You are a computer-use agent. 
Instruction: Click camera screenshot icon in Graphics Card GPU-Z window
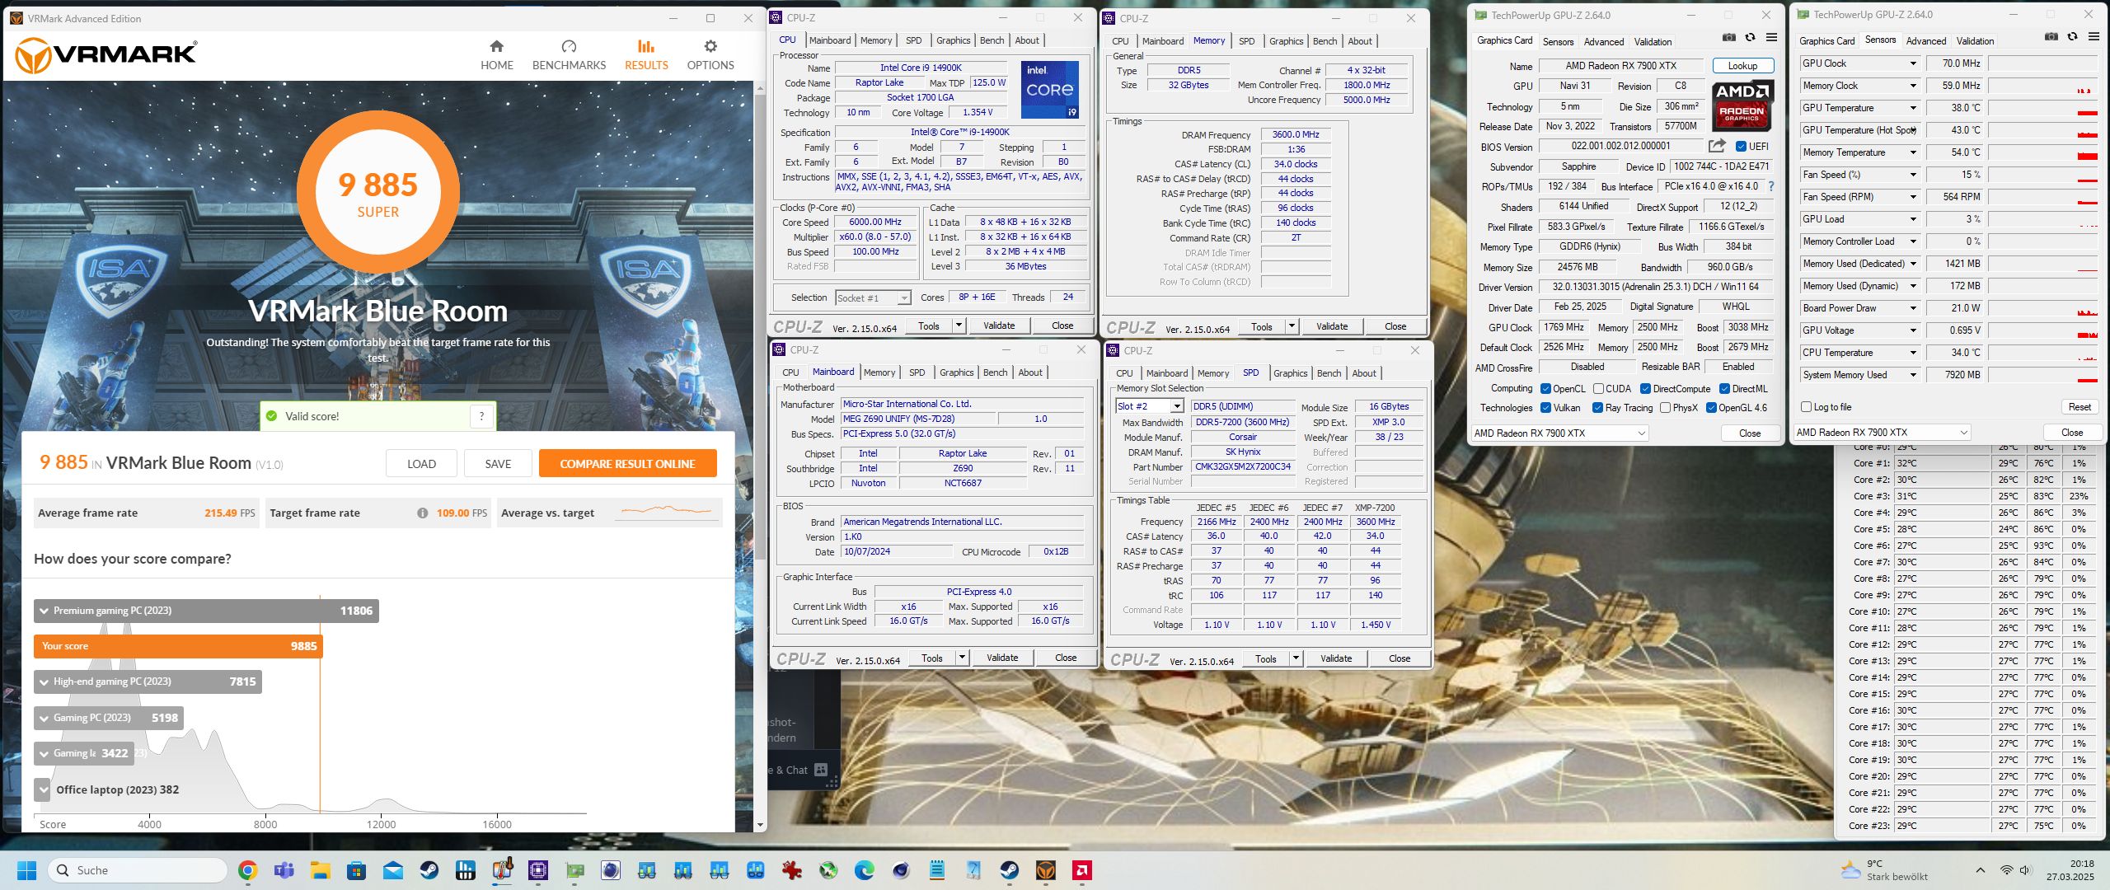point(1729,37)
